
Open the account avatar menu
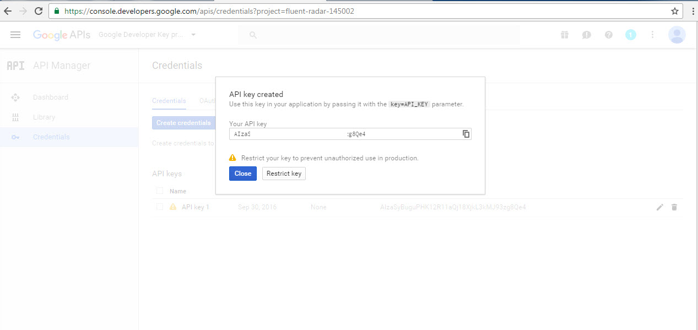coord(677,34)
